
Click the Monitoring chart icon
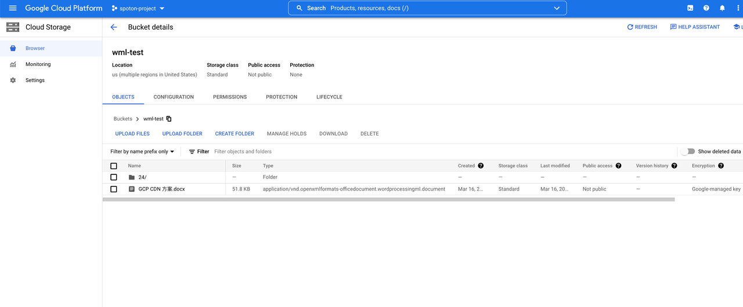[13, 64]
